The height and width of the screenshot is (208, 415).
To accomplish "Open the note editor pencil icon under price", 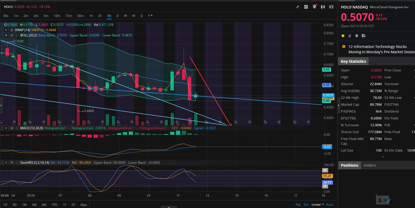I will pyautogui.click(x=350, y=36).
